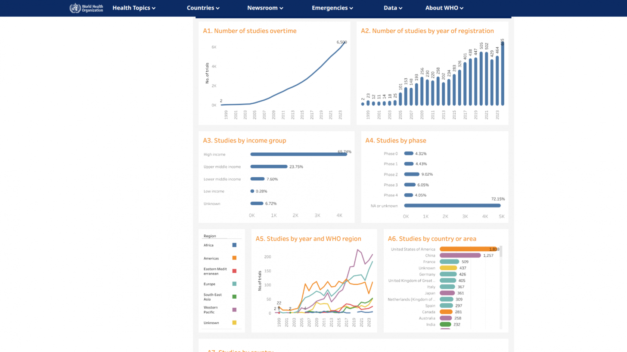Expand the Countries navigation menu
Viewport: 627px width, 352px height.
click(x=203, y=8)
